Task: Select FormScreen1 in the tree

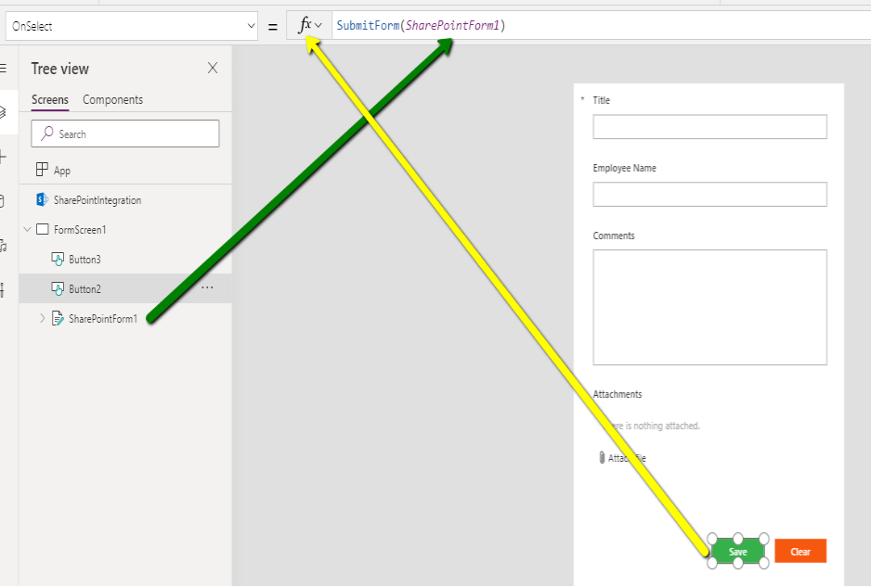Action: tap(125, 230)
